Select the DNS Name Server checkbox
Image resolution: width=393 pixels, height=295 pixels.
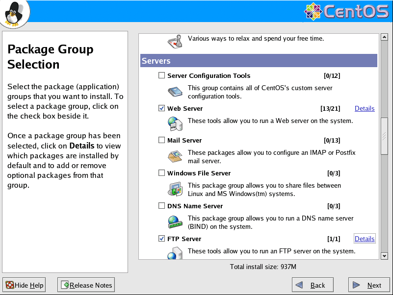click(161, 206)
